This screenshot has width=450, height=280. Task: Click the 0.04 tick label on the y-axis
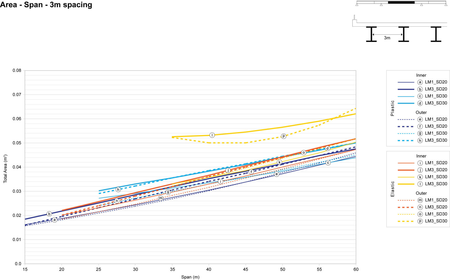coord(17,167)
